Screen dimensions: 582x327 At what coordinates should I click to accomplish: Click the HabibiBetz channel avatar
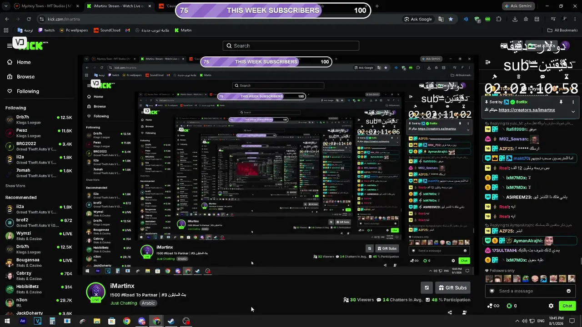[9, 289]
